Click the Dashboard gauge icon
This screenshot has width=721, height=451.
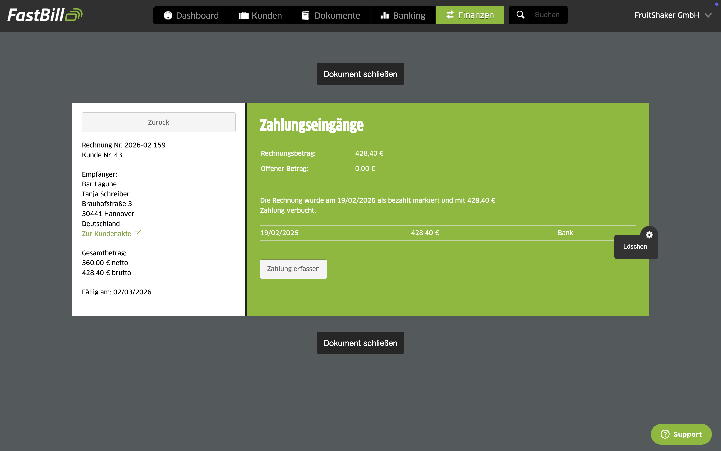pyautogui.click(x=168, y=15)
